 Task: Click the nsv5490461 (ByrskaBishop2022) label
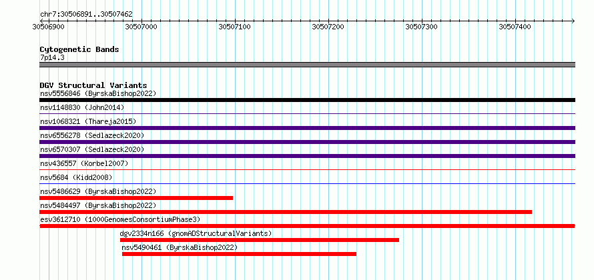(180, 247)
